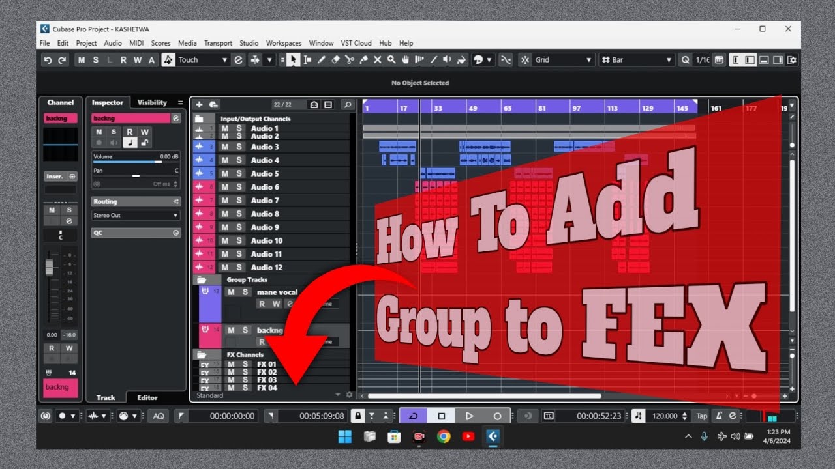Solo the Audio 10 track

pos(239,240)
